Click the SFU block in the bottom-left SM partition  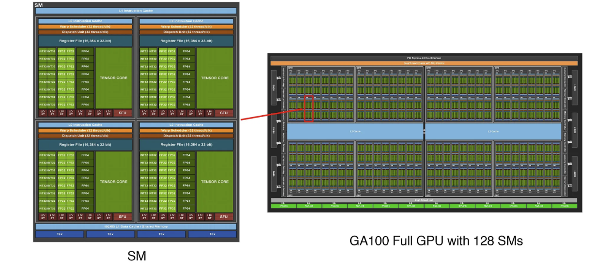point(122,217)
